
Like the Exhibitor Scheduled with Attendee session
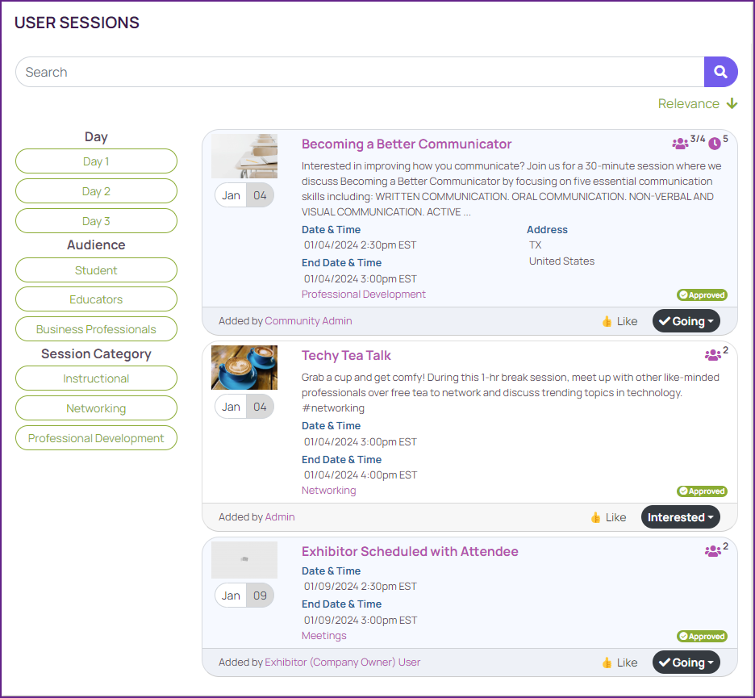pyautogui.click(x=619, y=662)
